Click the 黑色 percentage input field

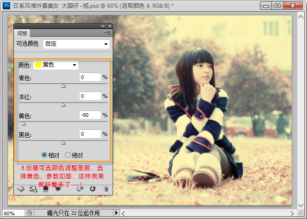(x=90, y=134)
